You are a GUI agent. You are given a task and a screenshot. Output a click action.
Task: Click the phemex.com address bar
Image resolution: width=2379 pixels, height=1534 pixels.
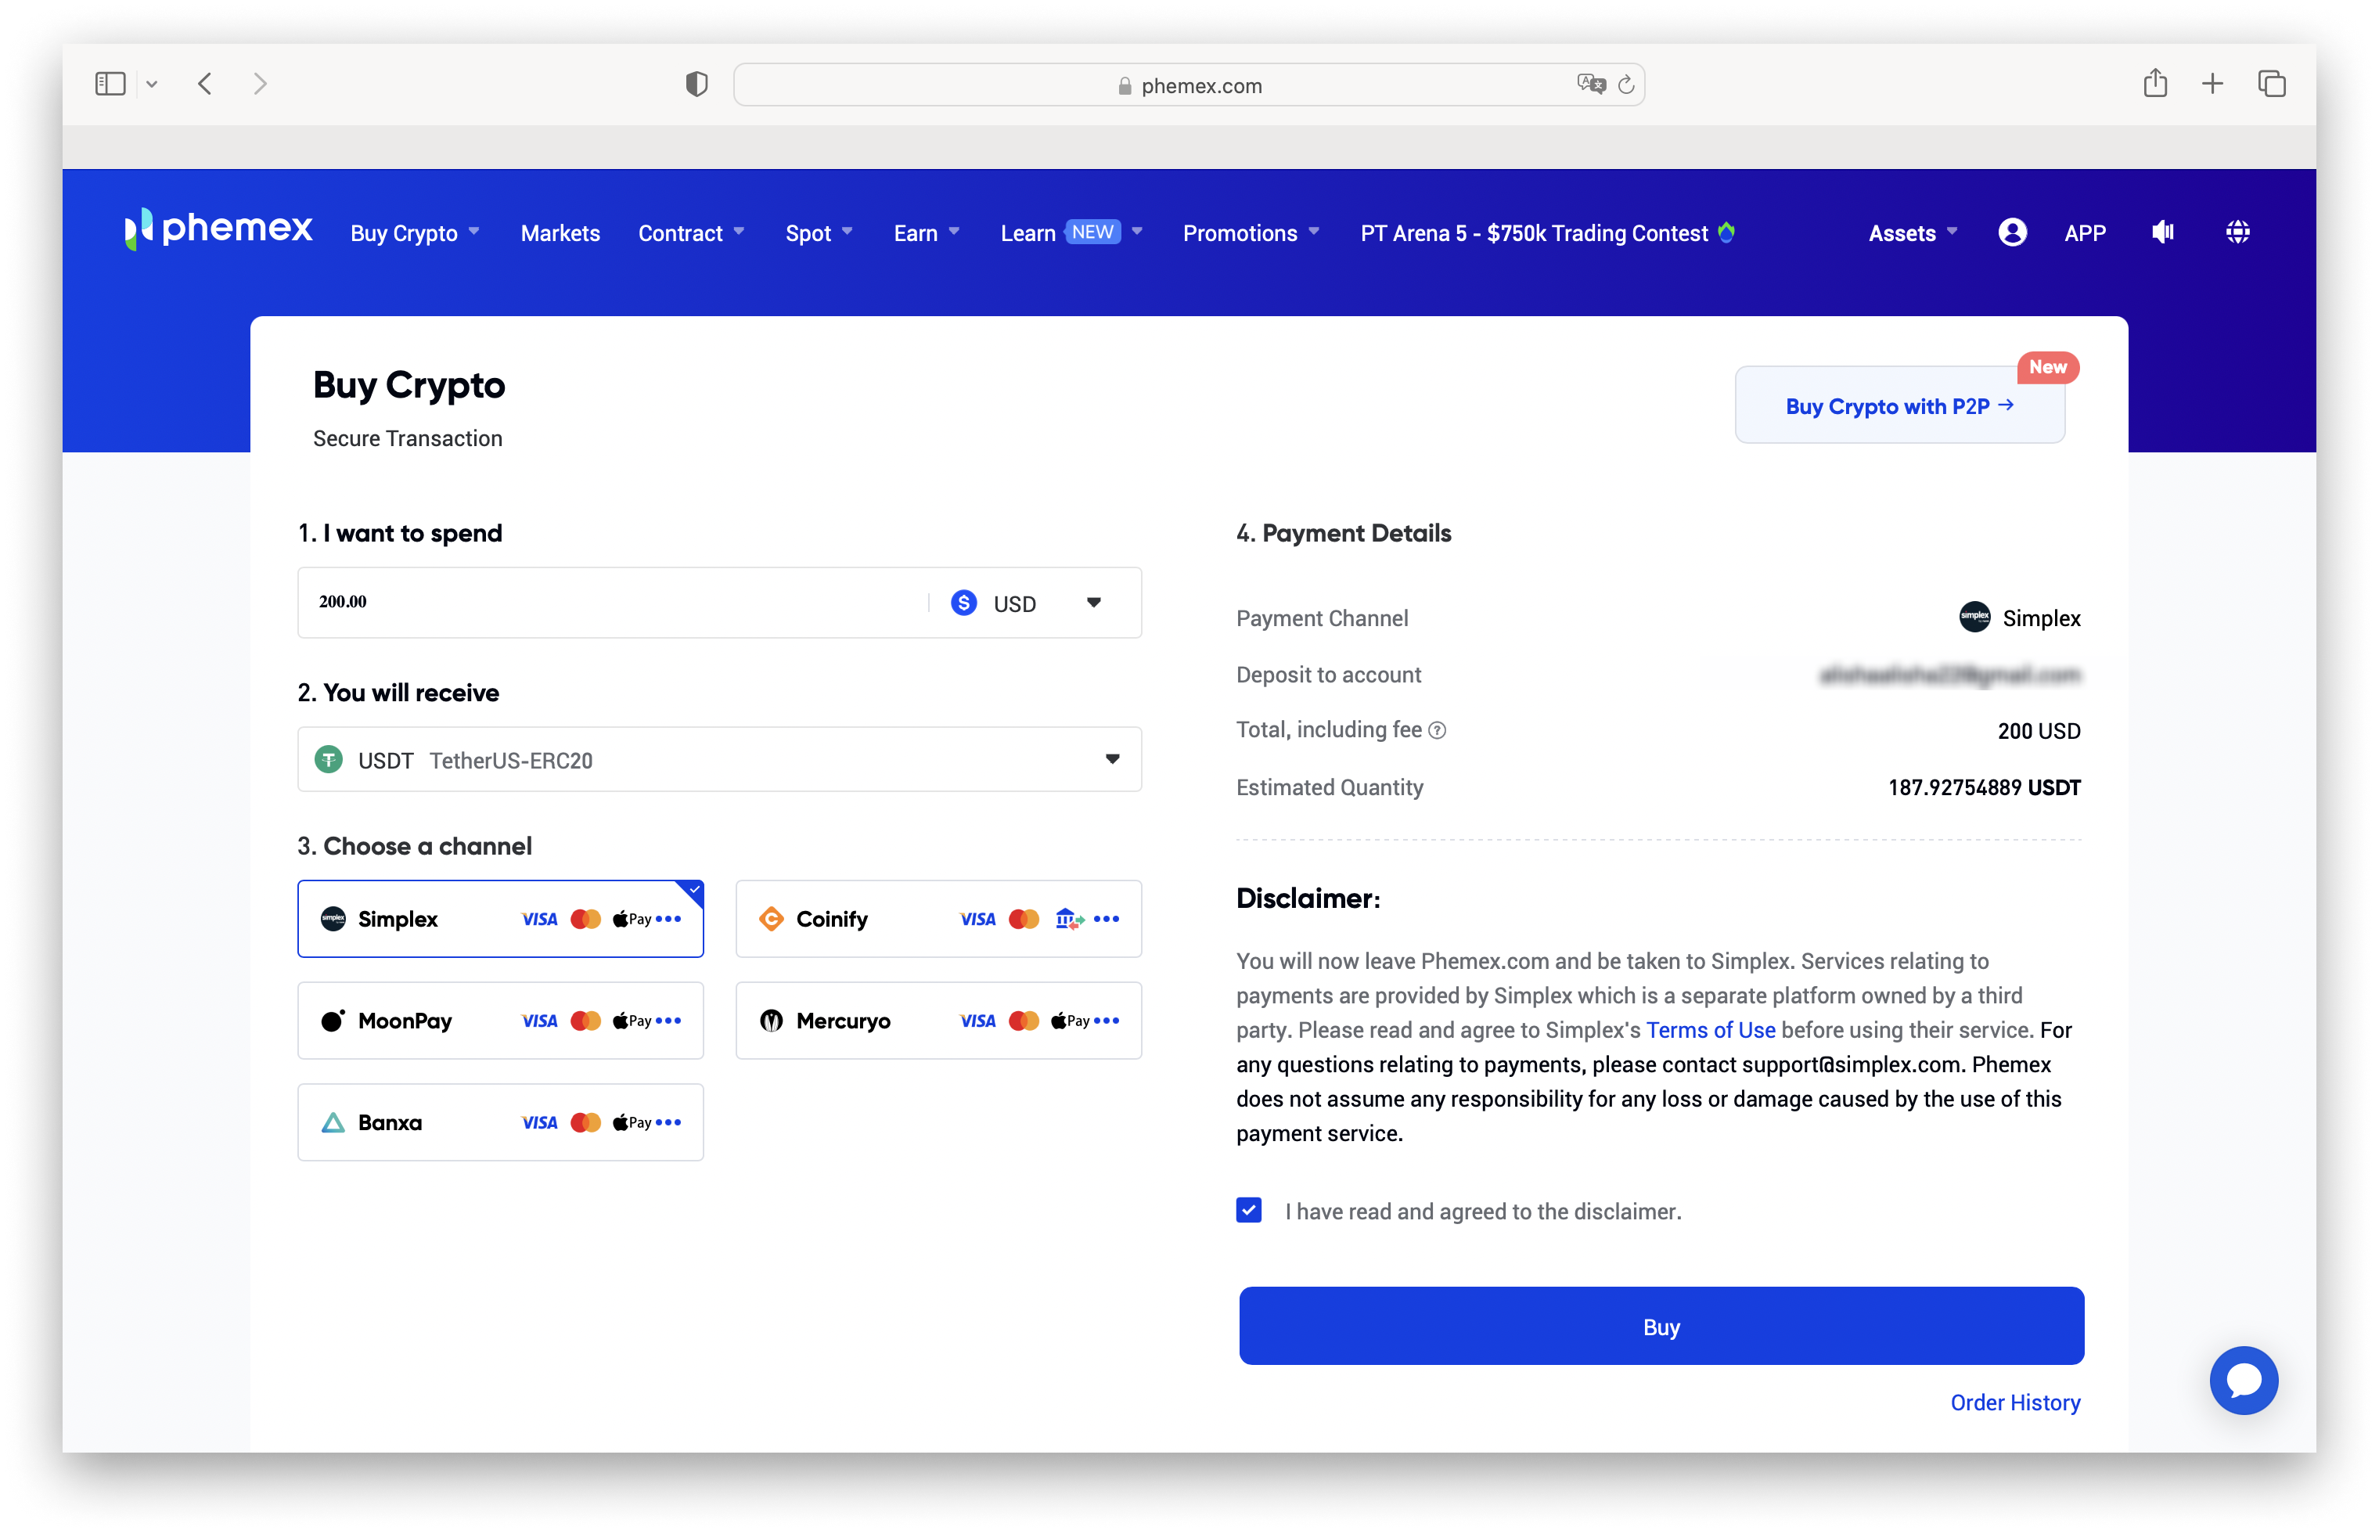pos(1189,85)
